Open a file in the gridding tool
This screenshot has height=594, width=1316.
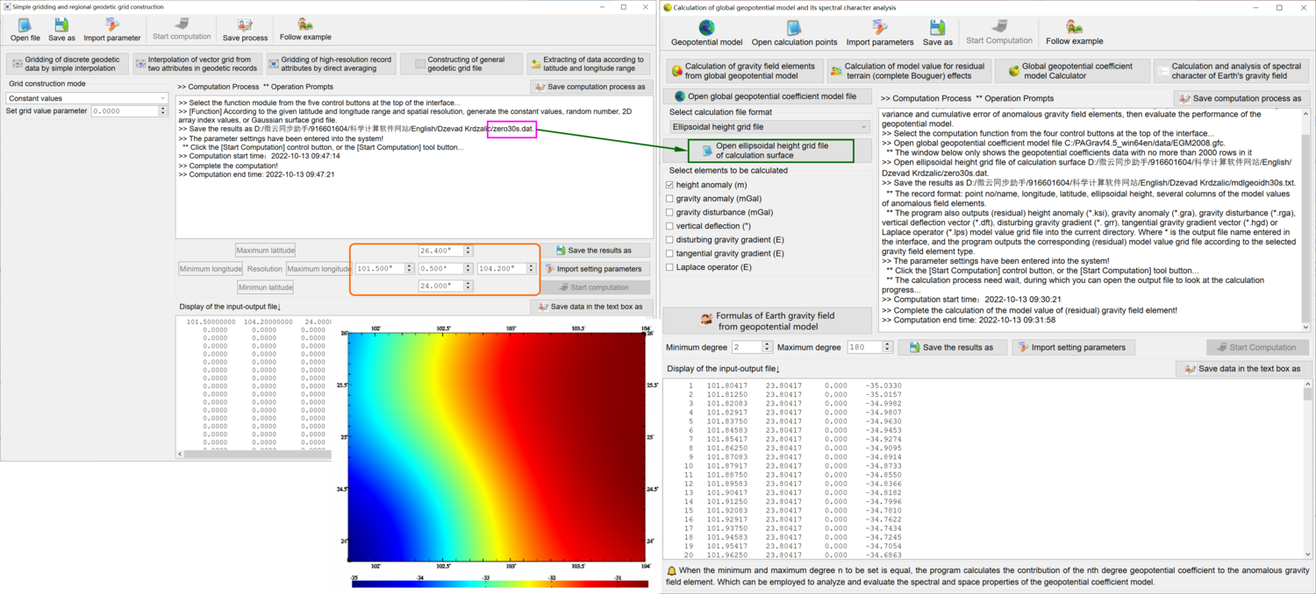click(25, 29)
